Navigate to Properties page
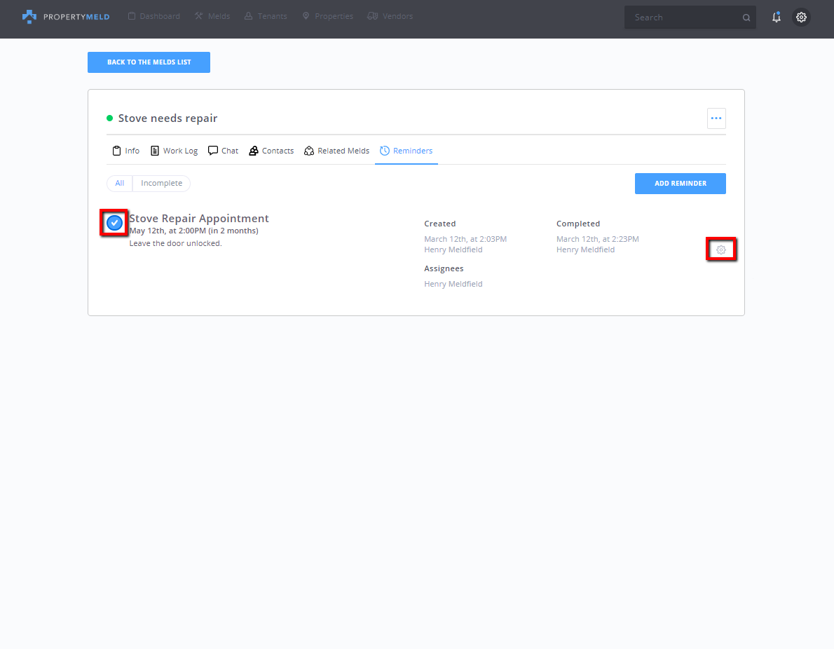 tap(327, 16)
